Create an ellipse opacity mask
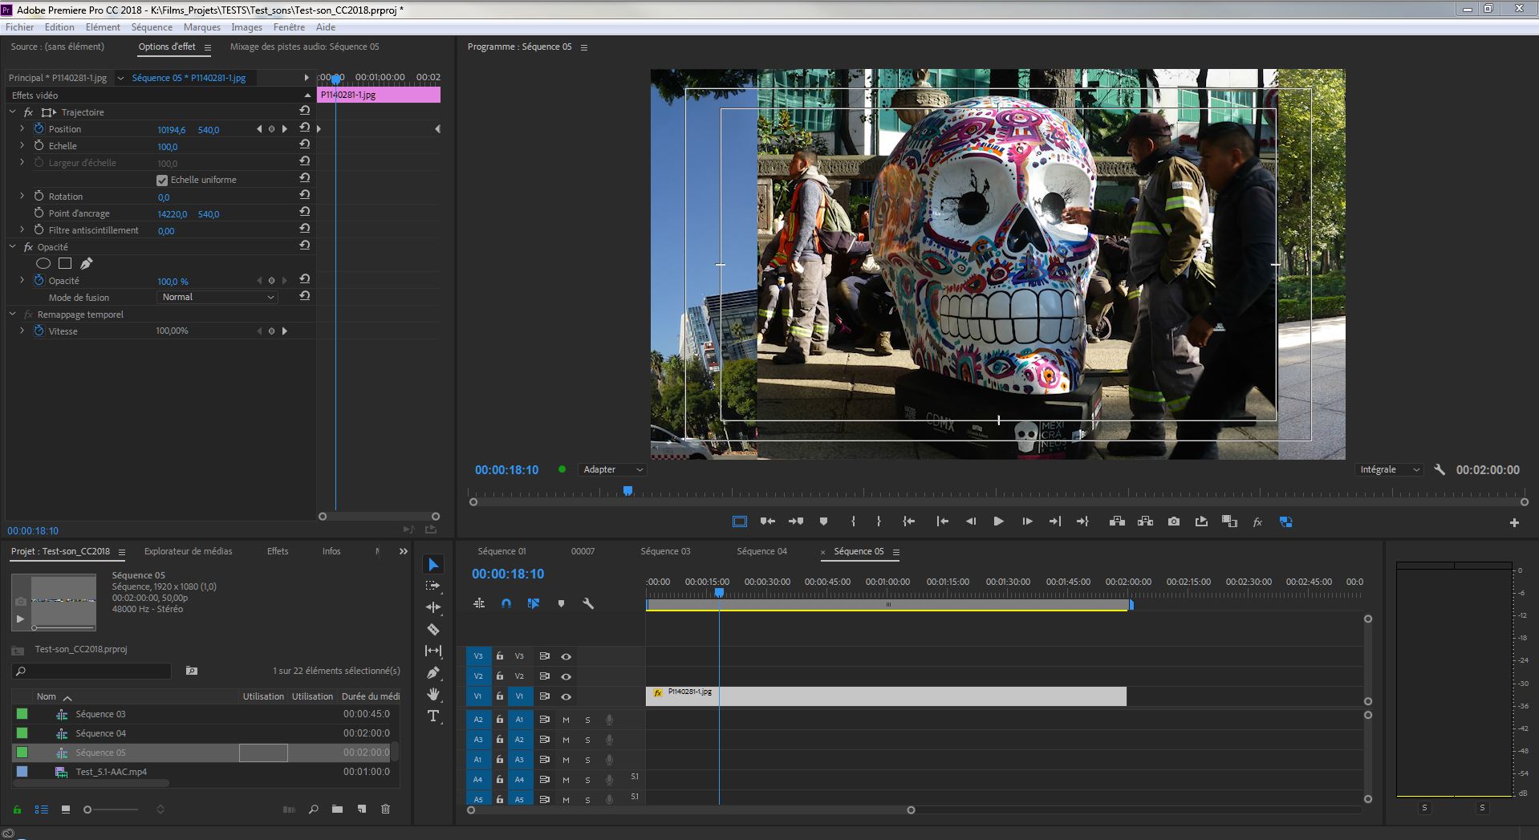This screenshot has height=840, width=1539. 43,263
